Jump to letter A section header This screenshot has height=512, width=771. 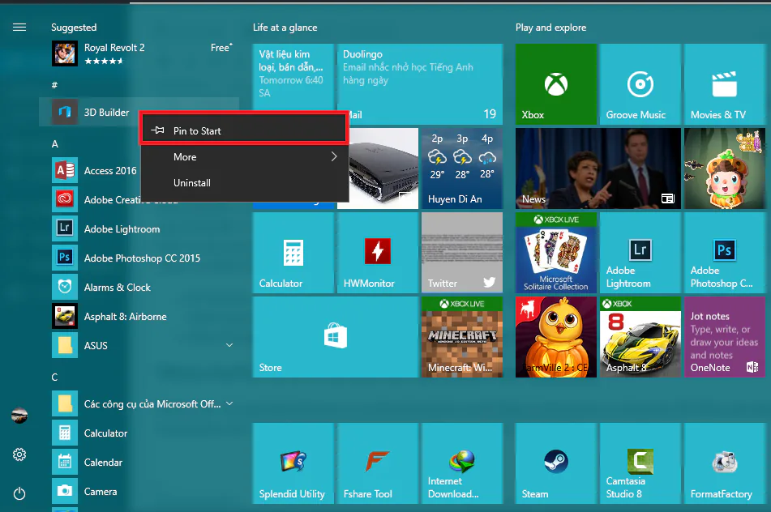point(54,144)
